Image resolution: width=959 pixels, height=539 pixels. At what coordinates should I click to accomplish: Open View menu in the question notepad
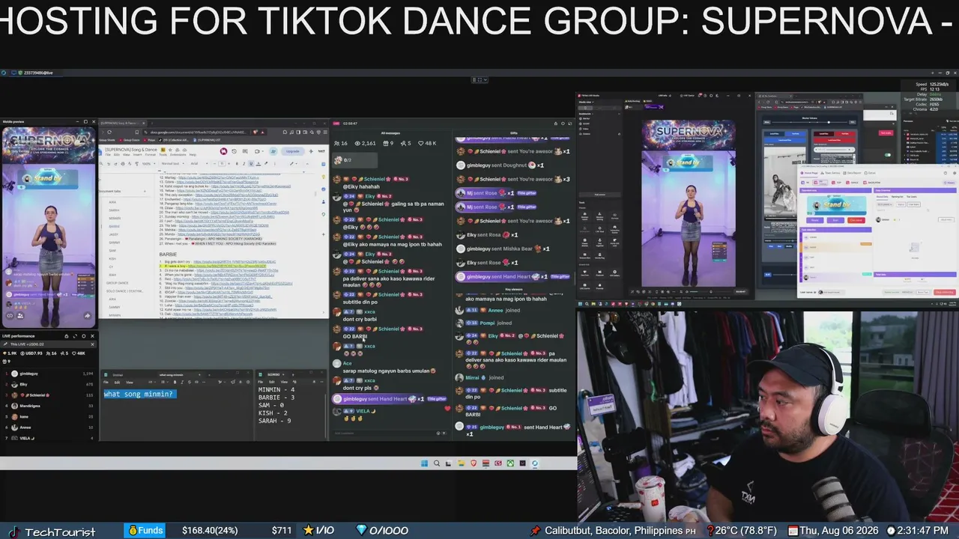[x=129, y=383]
